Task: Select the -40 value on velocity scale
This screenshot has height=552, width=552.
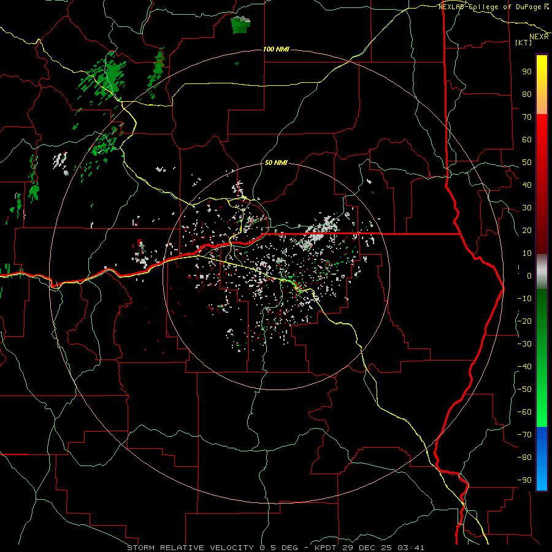Action: tap(524, 367)
